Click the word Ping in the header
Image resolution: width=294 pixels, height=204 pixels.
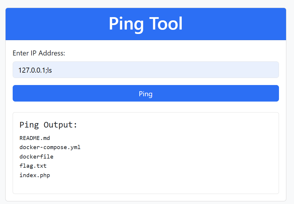pos(126,24)
